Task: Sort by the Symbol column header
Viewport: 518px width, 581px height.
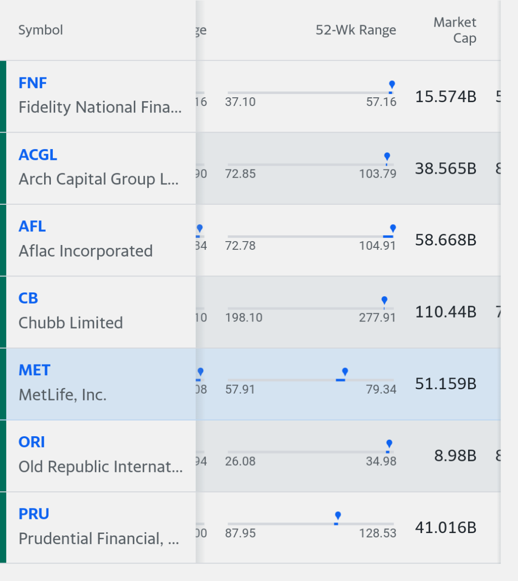Action: click(x=41, y=30)
